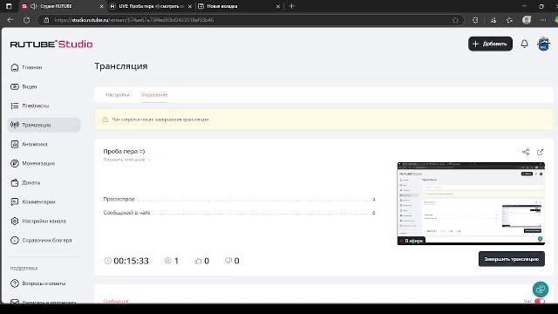This screenshot has height=314, width=558.
Task: Open the browser profile avatar
Action: [527, 20]
